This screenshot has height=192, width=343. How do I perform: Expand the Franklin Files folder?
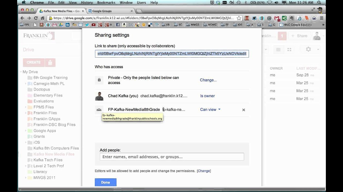[x=26, y=113]
